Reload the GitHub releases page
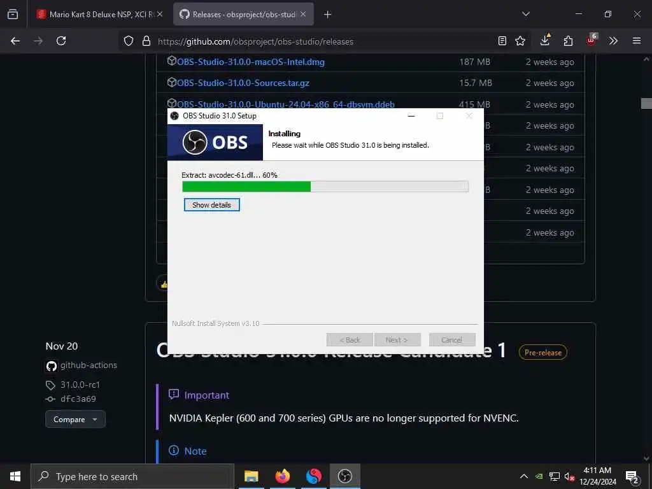The image size is (652, 489). point(61,41)
